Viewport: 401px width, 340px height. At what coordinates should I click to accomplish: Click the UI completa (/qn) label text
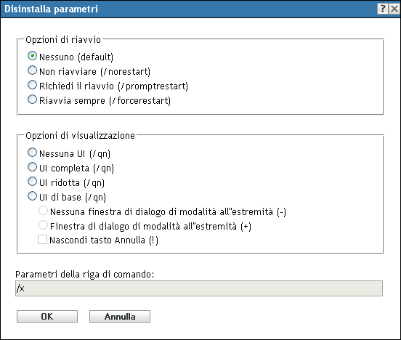pos(76,169)
